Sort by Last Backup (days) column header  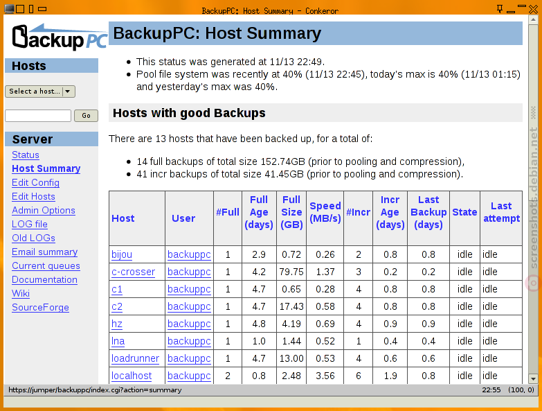(428, 212)
